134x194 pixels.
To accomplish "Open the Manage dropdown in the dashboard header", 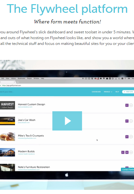I will [108, 92].
